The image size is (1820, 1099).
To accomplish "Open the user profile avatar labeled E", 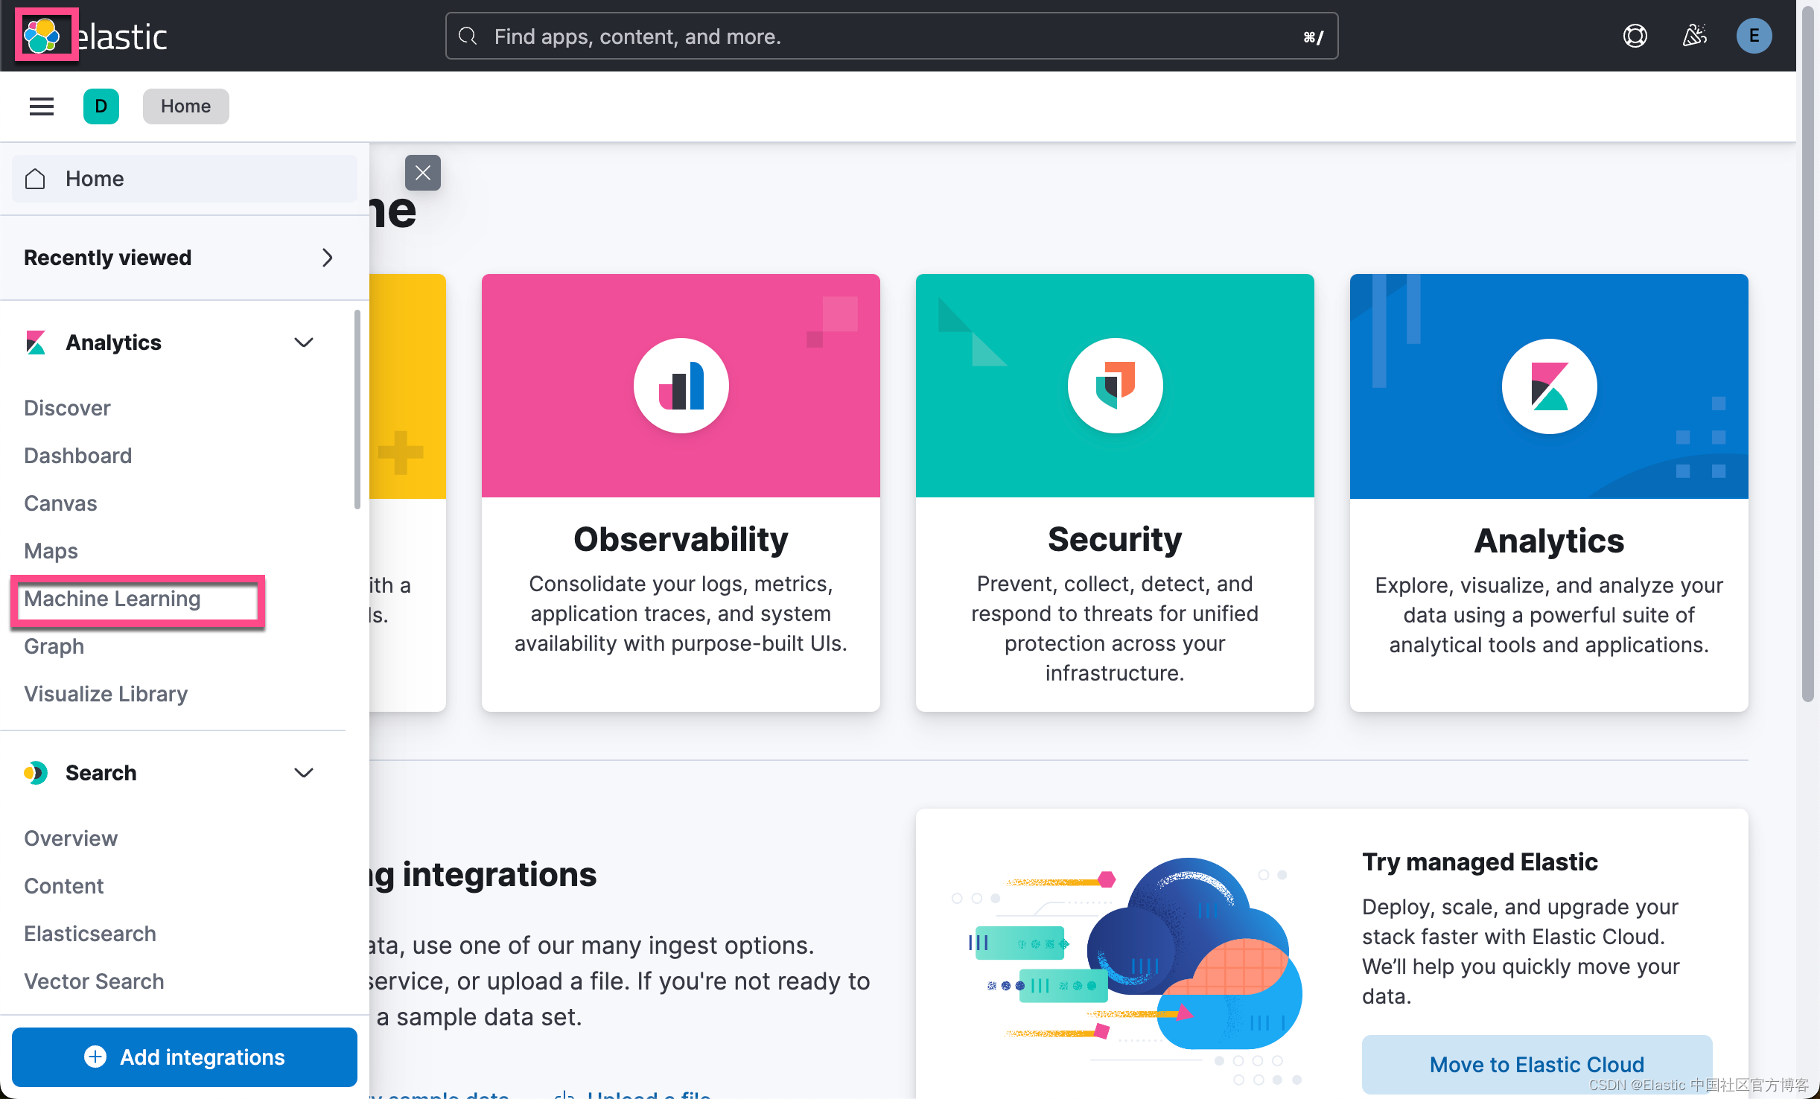I will pyautogui.click(x=1754, y=35).
